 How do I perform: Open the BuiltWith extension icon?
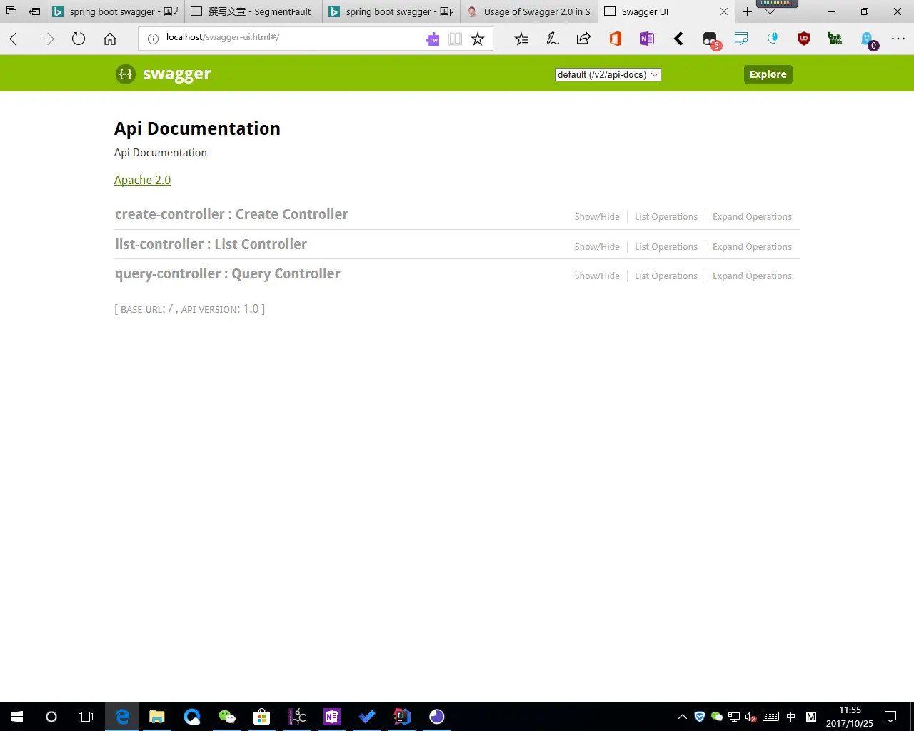(835, 39)
